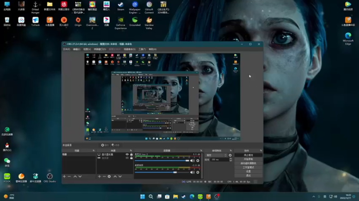Click the 停止推流 stop streaming button

[x=249, y=155]
